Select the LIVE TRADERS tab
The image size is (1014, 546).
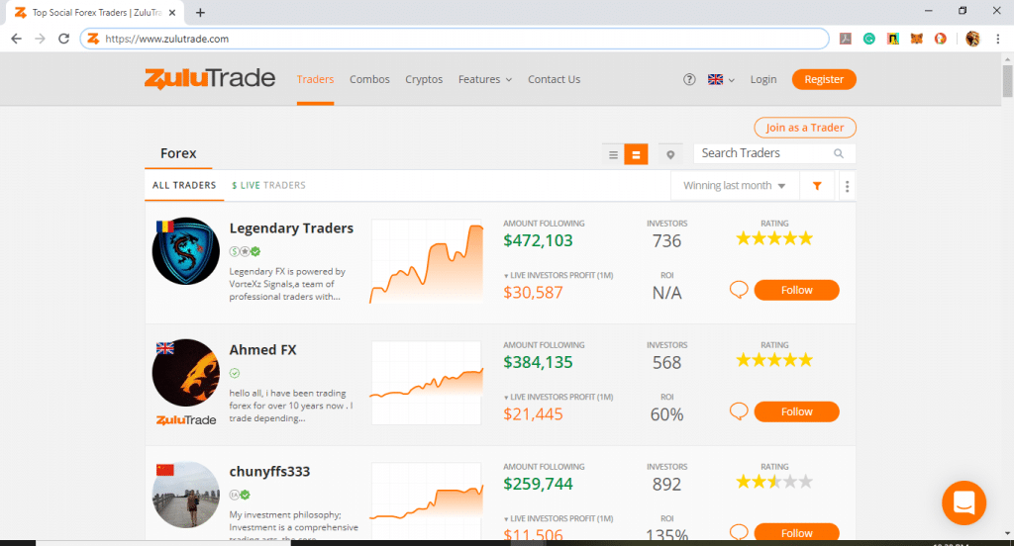[x=268, y=185]
